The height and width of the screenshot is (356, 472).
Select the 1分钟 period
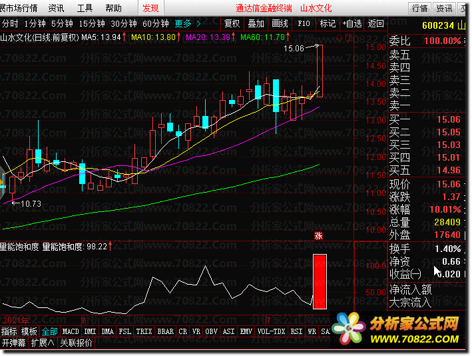[x=35, y=23]
